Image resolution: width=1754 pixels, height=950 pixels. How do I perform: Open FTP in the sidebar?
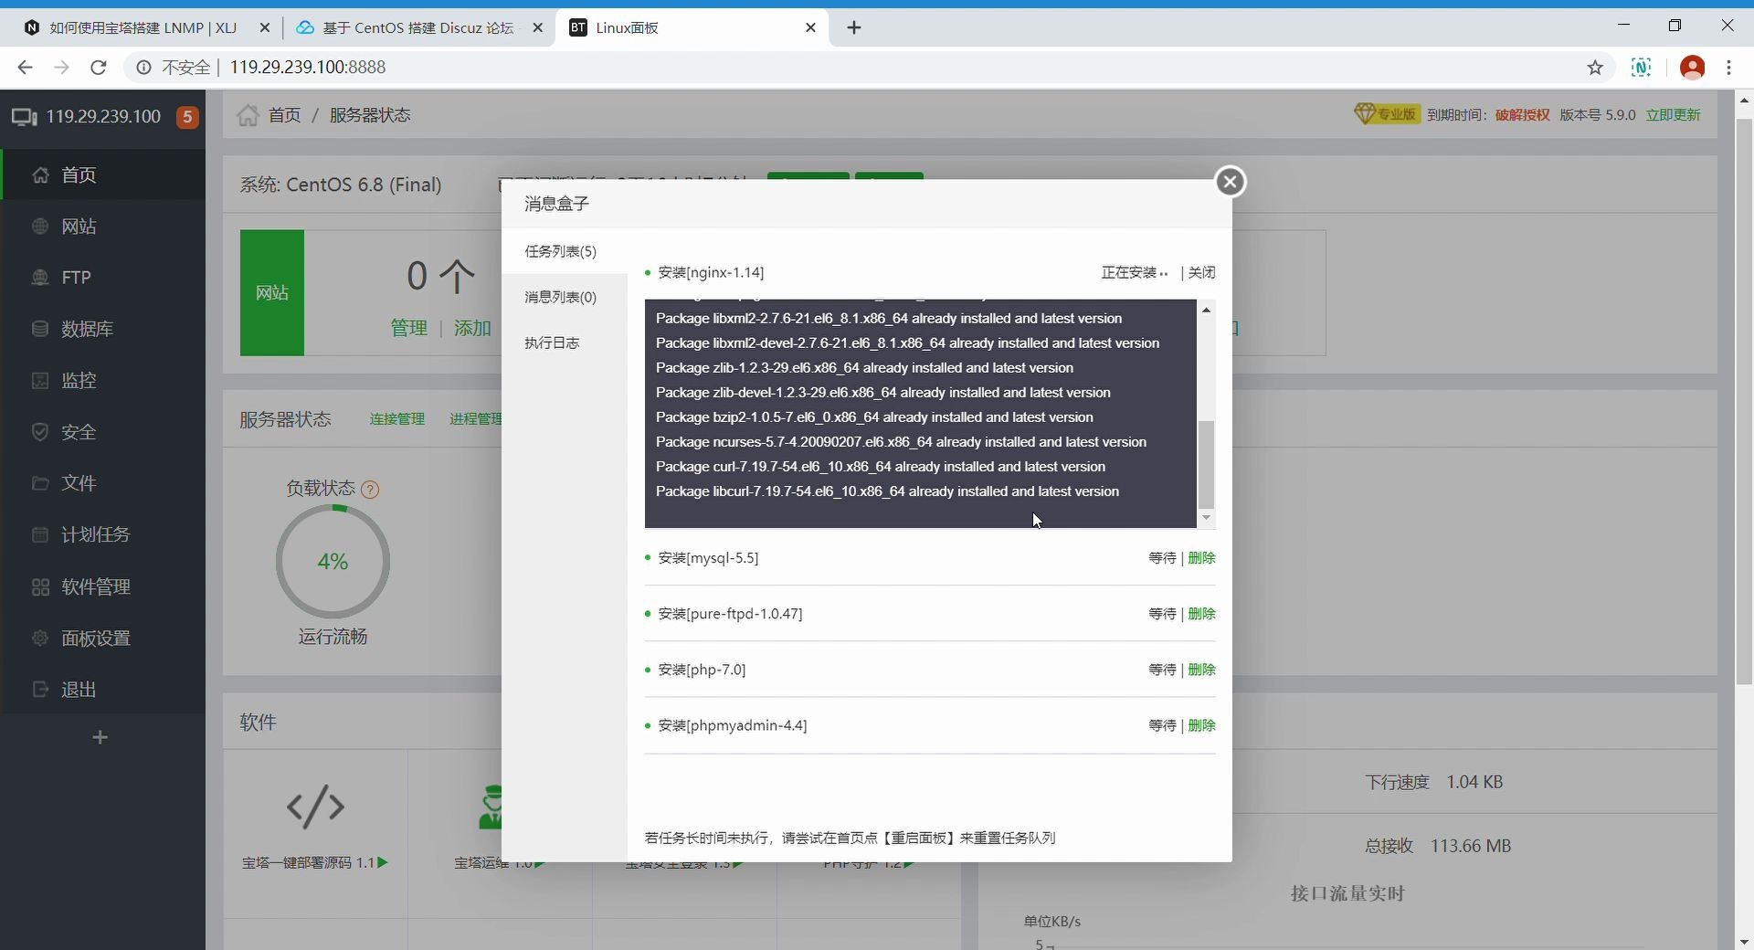(102, 278)
